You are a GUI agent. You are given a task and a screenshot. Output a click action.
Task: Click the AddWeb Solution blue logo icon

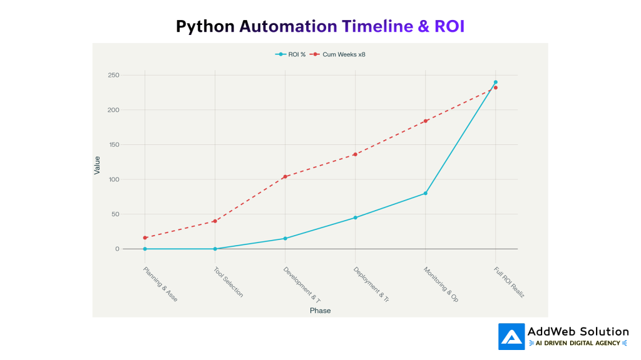click(511, 336)
